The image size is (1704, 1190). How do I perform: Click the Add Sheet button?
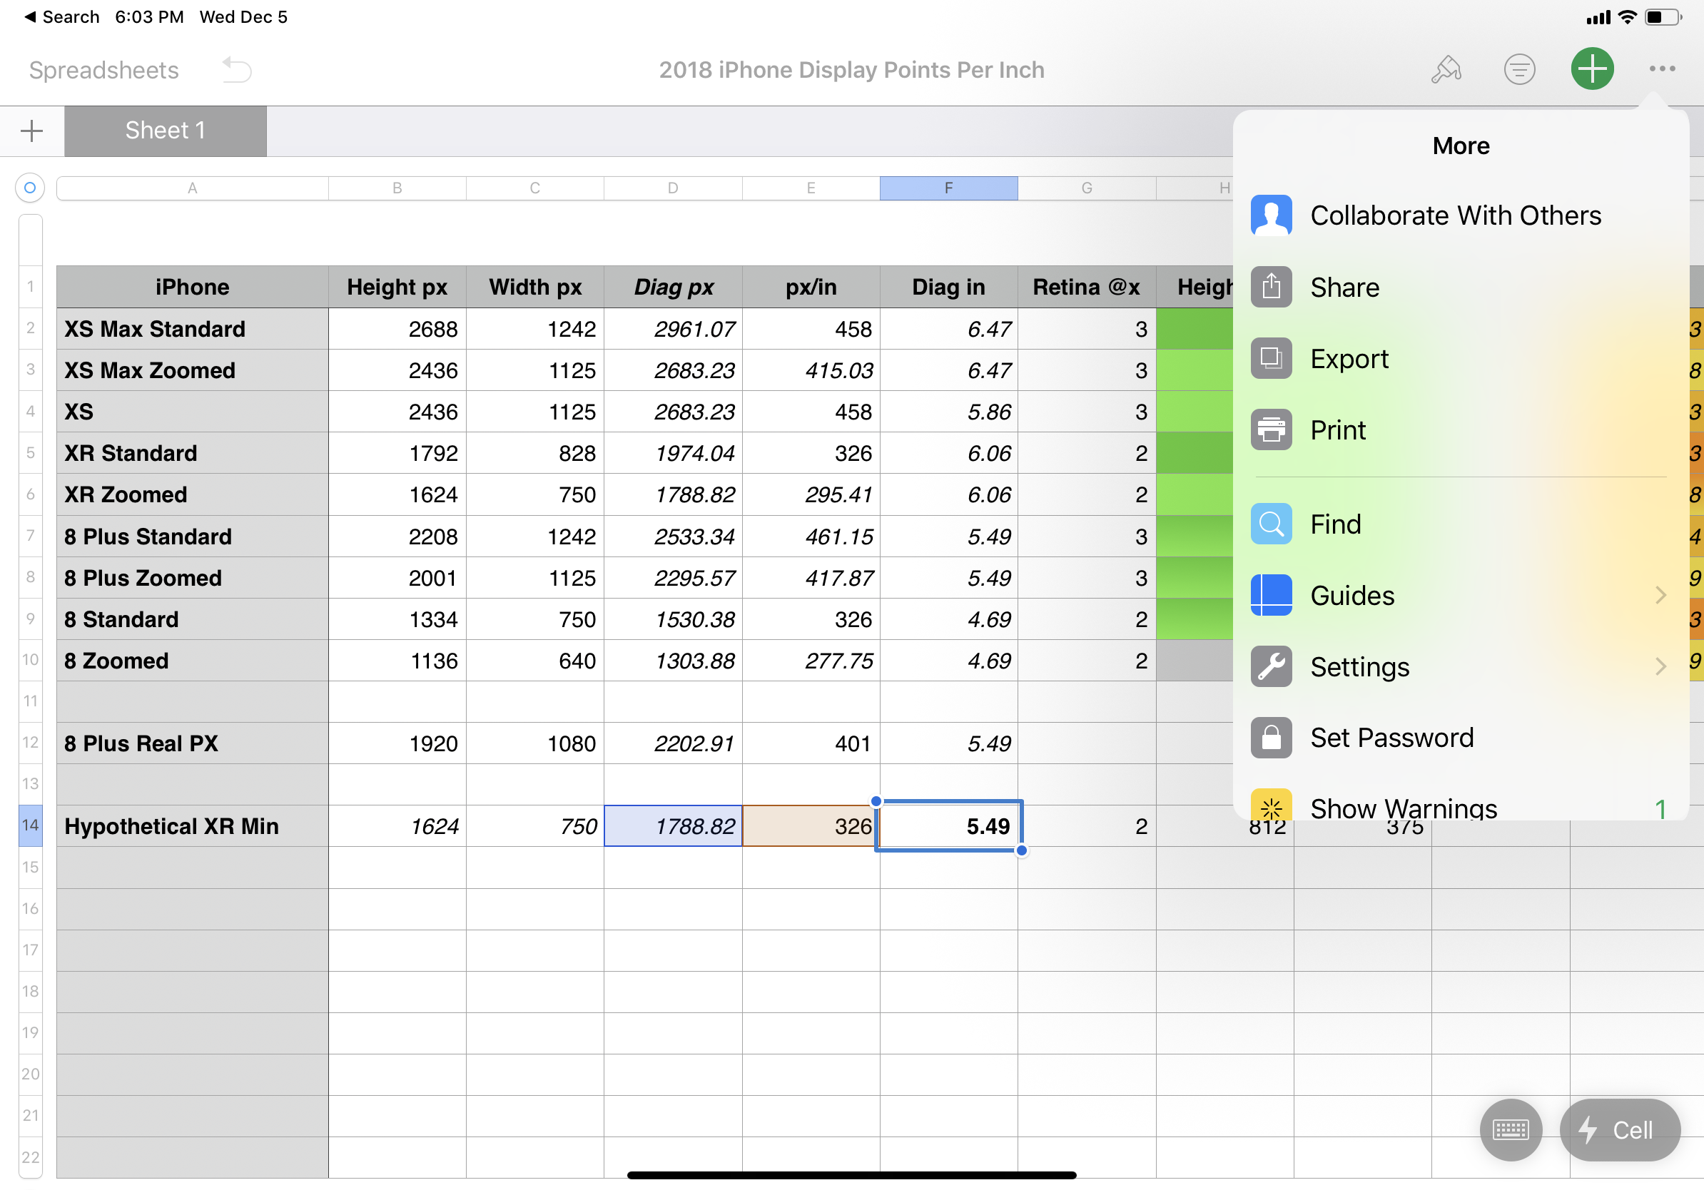coord(32,130)
